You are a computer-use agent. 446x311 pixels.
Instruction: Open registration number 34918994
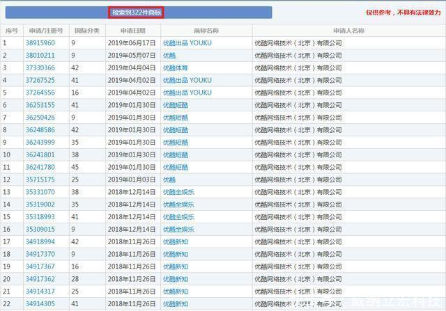[x=40, y=241]
